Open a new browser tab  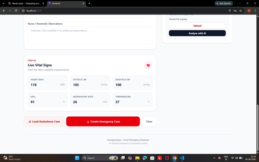[89, 3]
